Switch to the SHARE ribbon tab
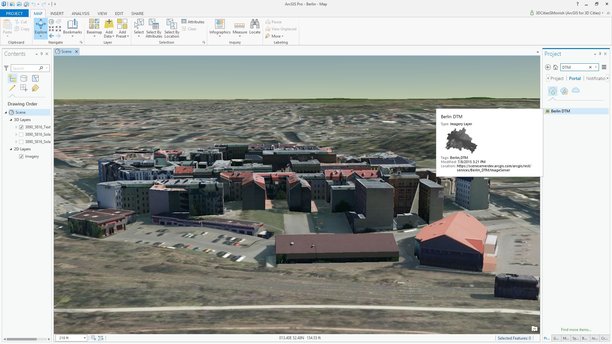Viewport: 612px width, 344px height. coord(137,13)
